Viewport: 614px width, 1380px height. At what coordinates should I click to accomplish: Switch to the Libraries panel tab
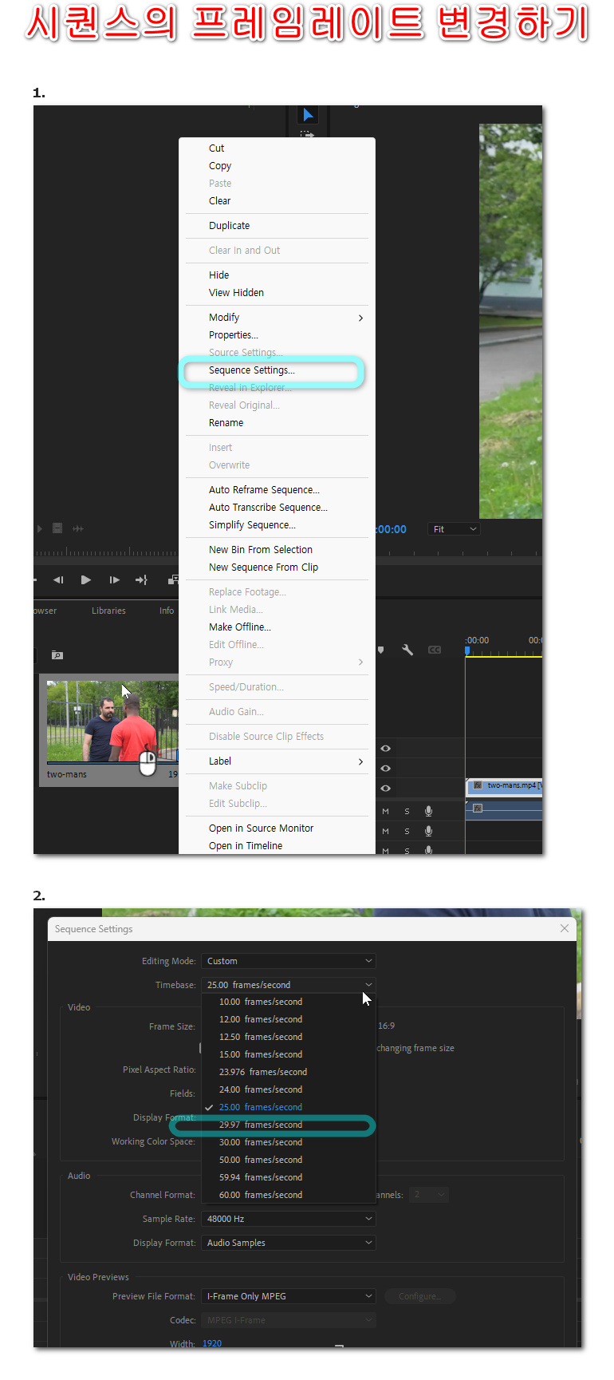tap(108, 611)
